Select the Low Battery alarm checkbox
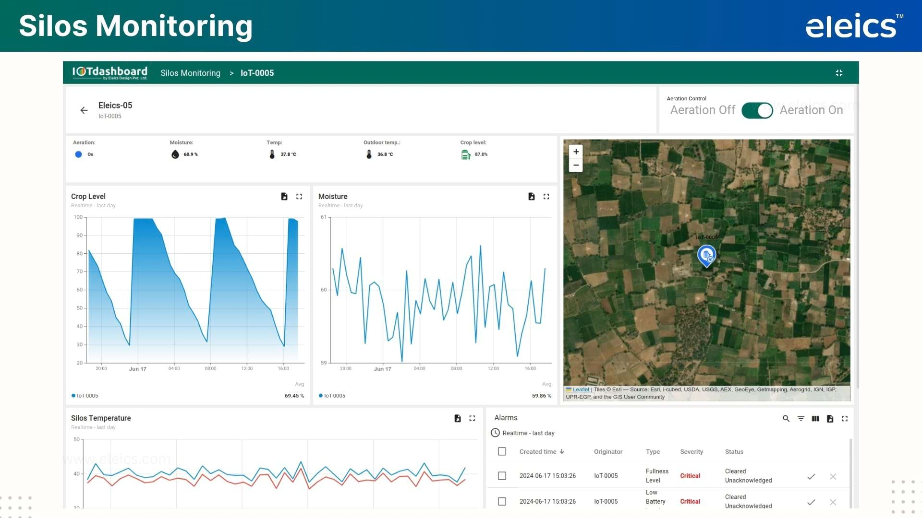Viewport: 922px width, 518px height. pyautogui.click(x=502, y=502)
